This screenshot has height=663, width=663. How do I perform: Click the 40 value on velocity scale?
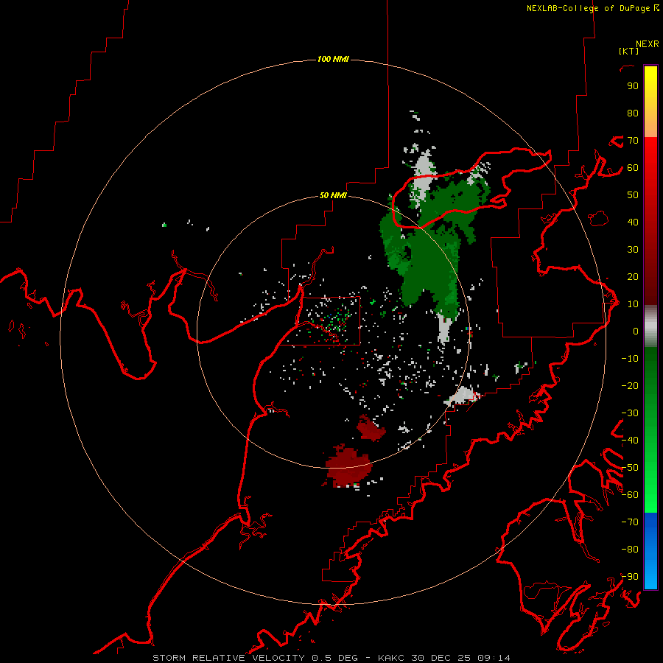tap(633, 222)
